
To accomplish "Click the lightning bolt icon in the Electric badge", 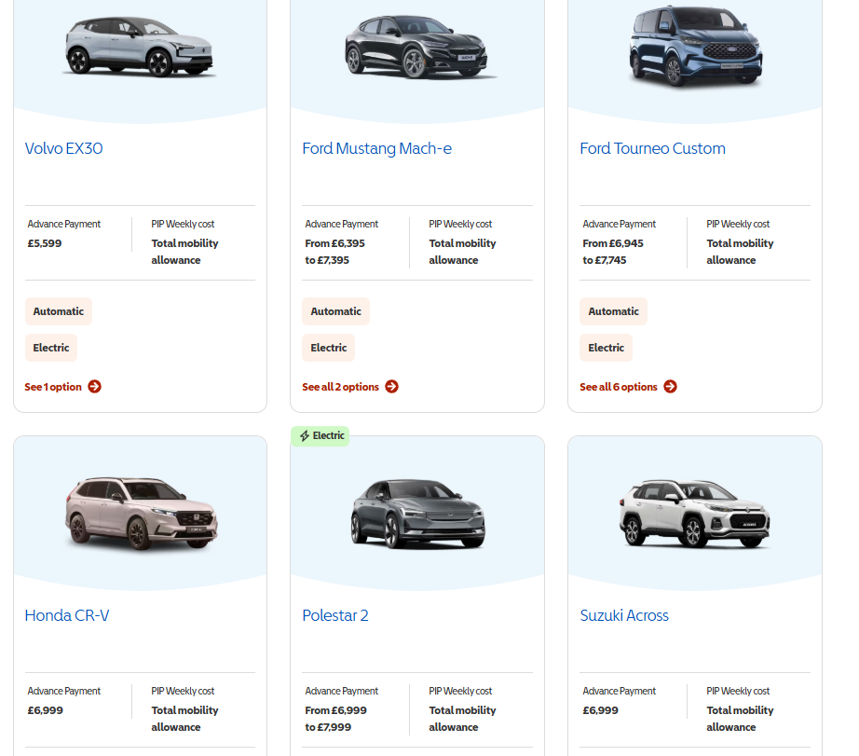I will click(x=305, y=436).
